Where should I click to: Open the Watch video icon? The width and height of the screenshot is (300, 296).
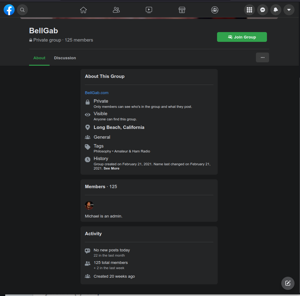tap(149, 10)
